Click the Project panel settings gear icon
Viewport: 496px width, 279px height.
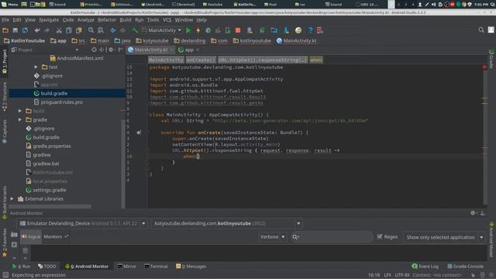pos(111,50)
